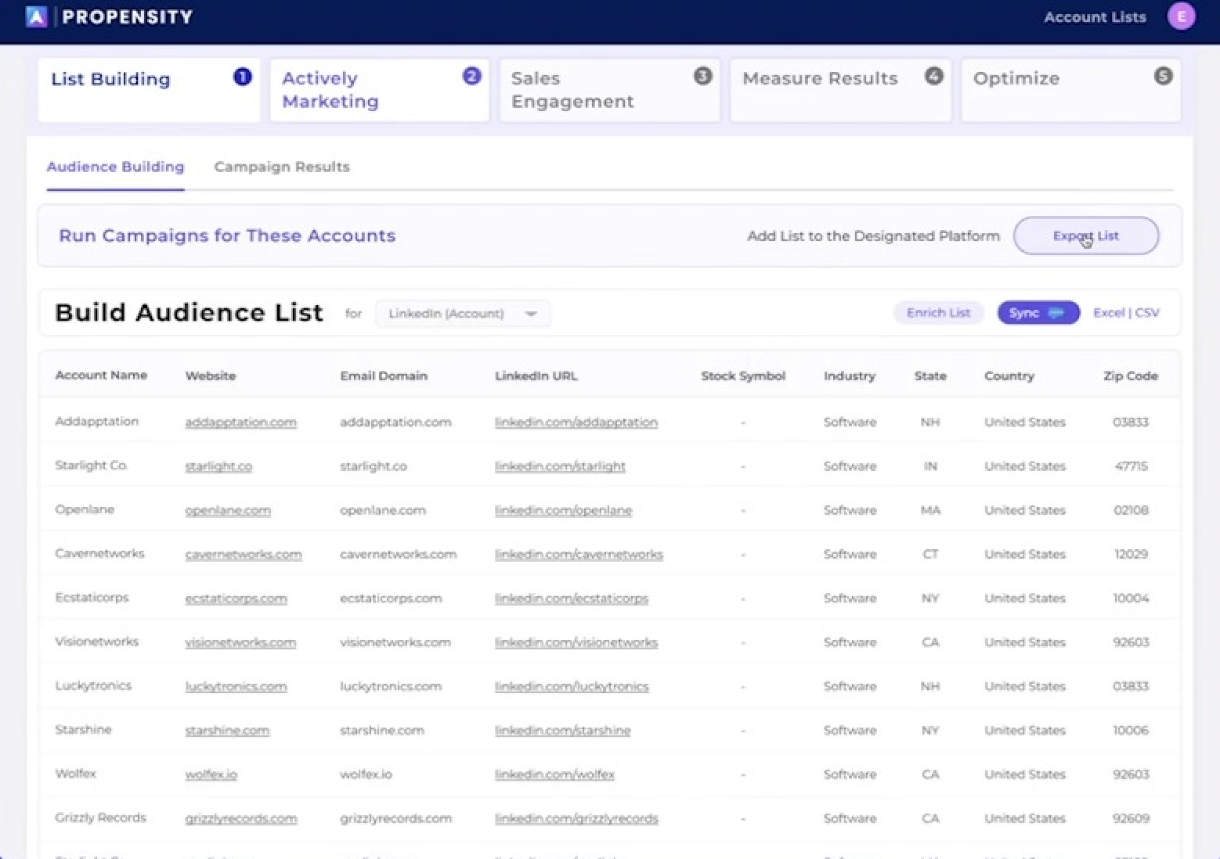Switch to the Campaign Results tab
The height and width of the screenshot is (859, 1220).
282,167
